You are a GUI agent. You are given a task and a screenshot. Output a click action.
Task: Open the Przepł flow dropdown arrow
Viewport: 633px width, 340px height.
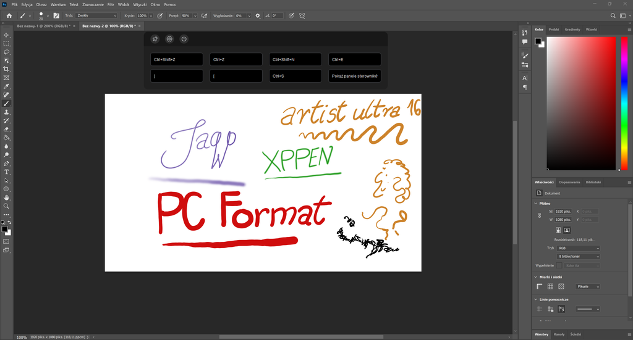(x=195, y=15)
